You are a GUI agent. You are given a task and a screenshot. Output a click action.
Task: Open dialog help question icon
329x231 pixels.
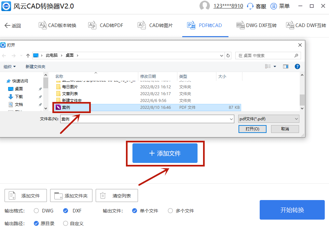(x=297, y=66)
